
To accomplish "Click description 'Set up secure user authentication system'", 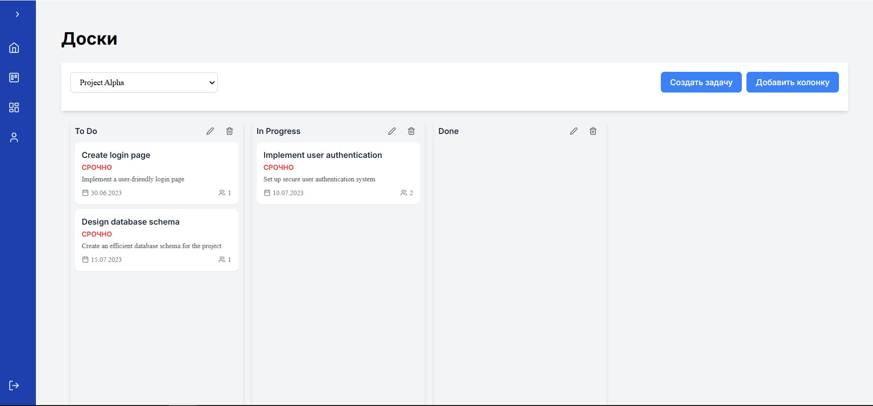I will click(319, 180).
